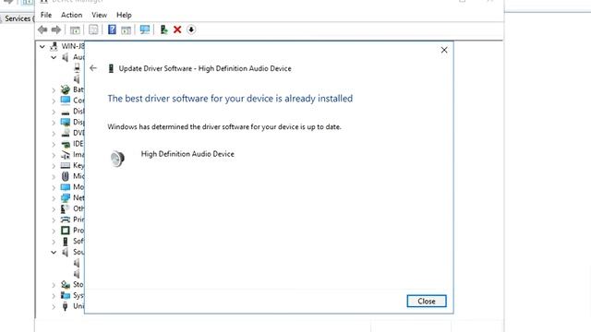Select the IDE controllers category icon
Screen dimensions: 591x332
pos(66,144)
